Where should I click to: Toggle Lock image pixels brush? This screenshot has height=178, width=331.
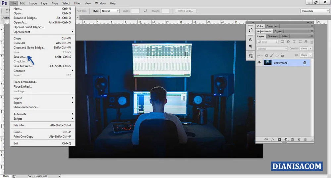(272, 55)
